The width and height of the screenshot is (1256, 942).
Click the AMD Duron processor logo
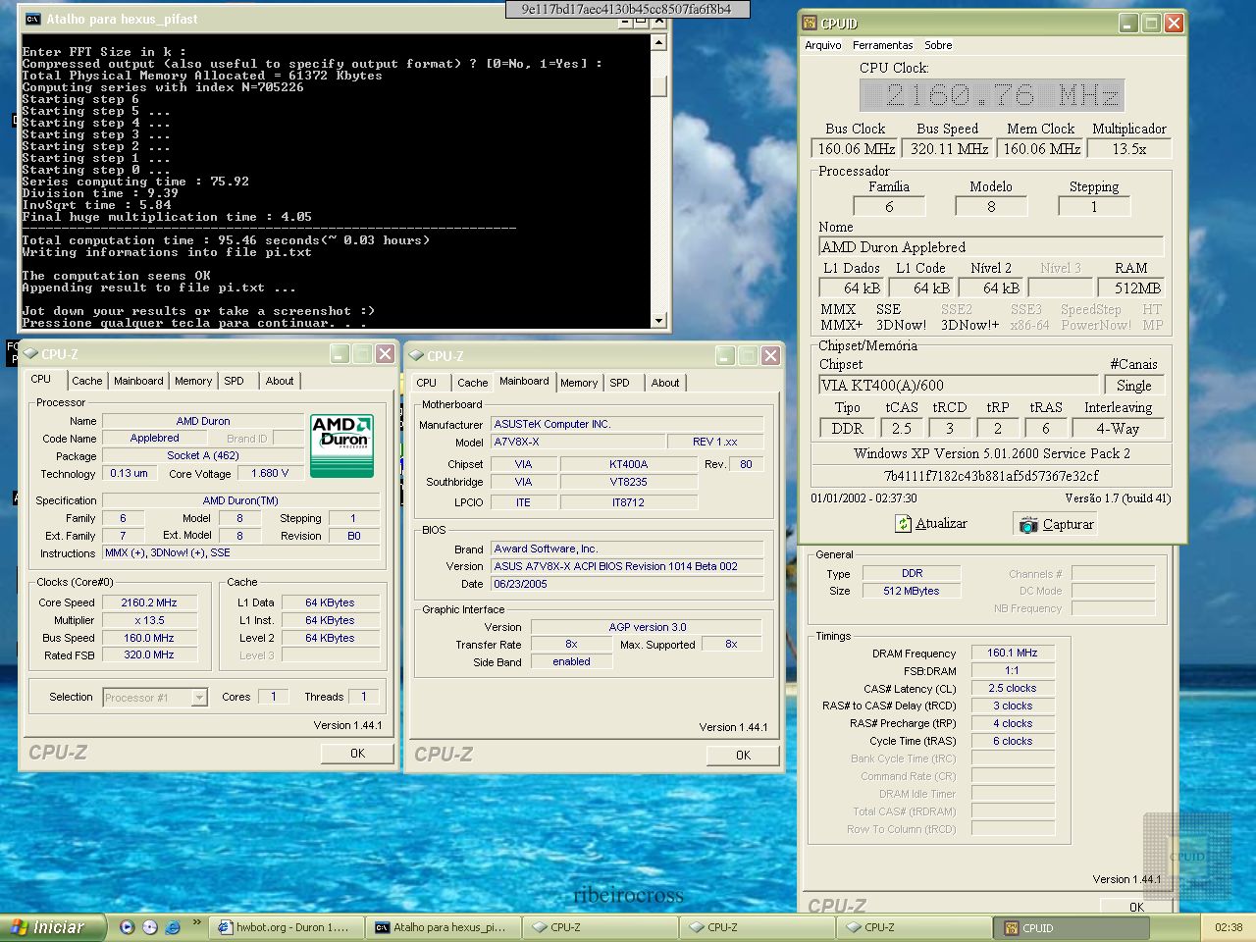click(x=342, y=445)
